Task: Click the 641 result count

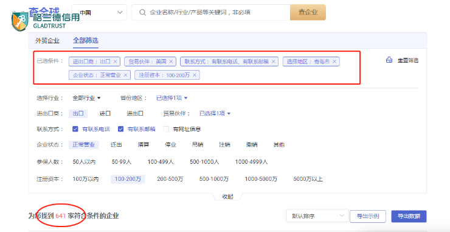Action: [61, 216]
